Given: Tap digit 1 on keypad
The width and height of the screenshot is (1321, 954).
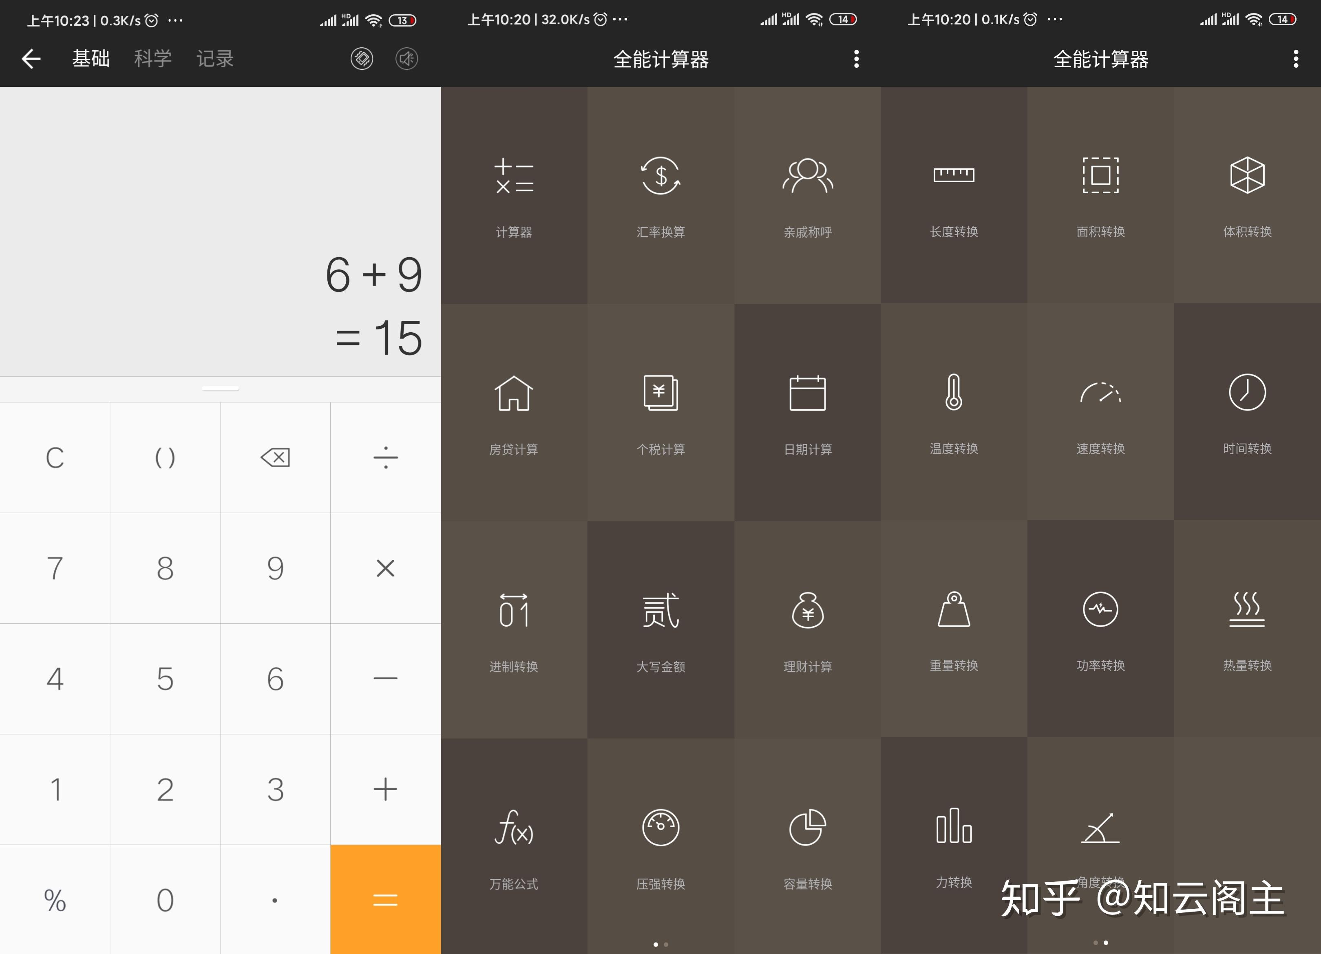Looking at the screenshot, I should (55, 789).
